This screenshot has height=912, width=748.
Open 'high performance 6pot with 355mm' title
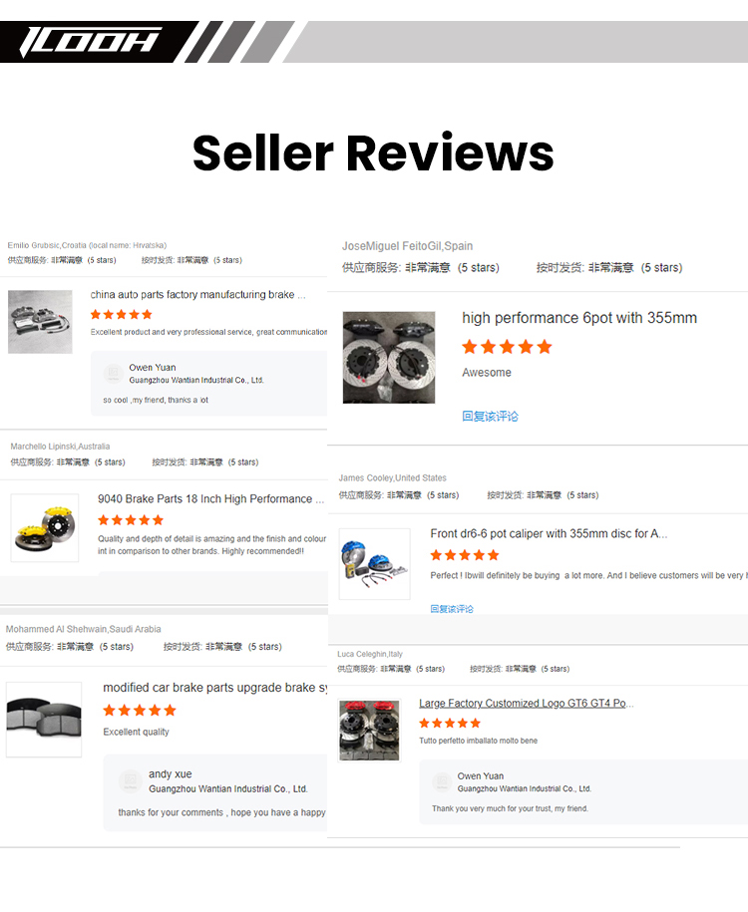[579, 318]
